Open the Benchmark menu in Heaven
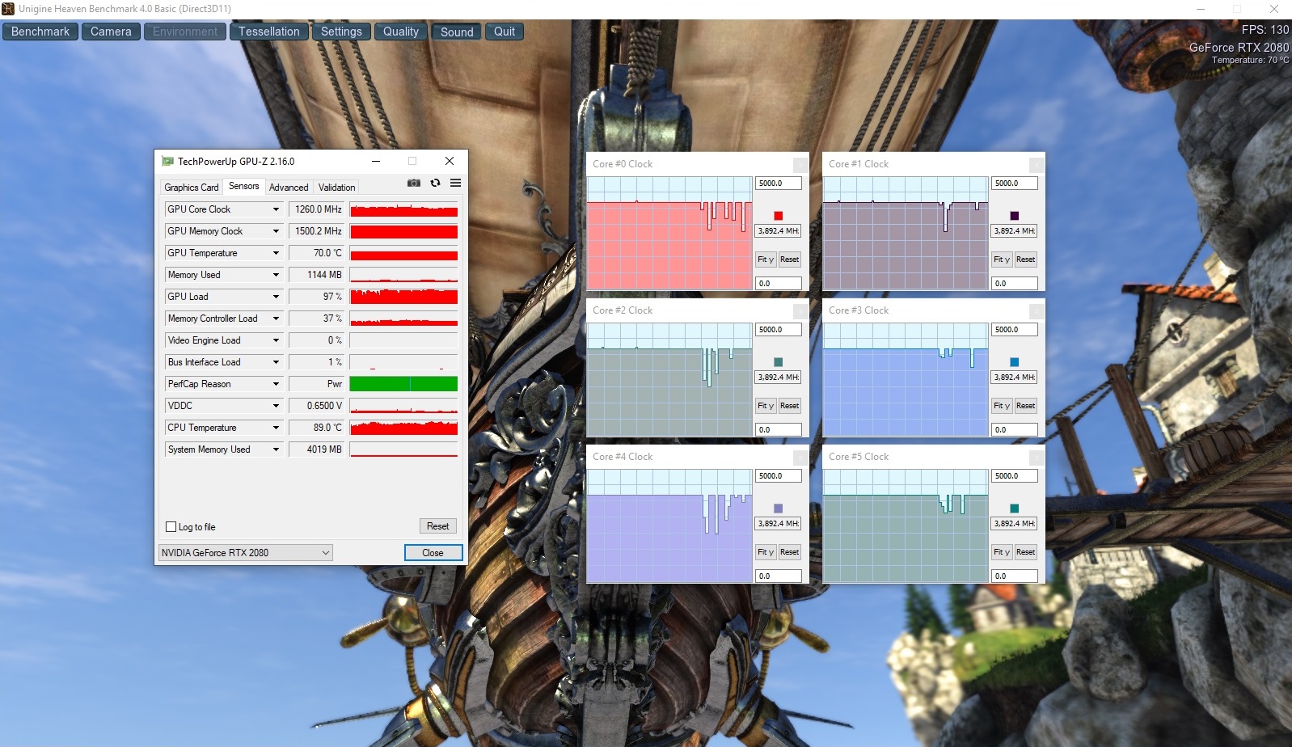This screenshot has width=1292, height=747. click(40, 32)
